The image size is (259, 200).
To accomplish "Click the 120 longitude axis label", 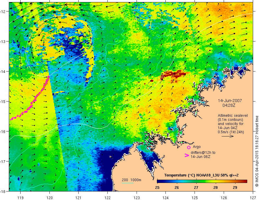I will [x=49, y=198].
